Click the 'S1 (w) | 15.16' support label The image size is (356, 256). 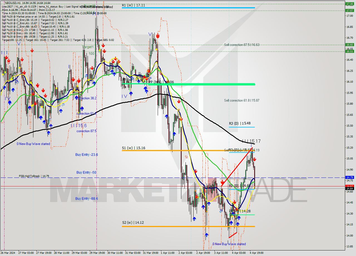(x=133, y=148)
